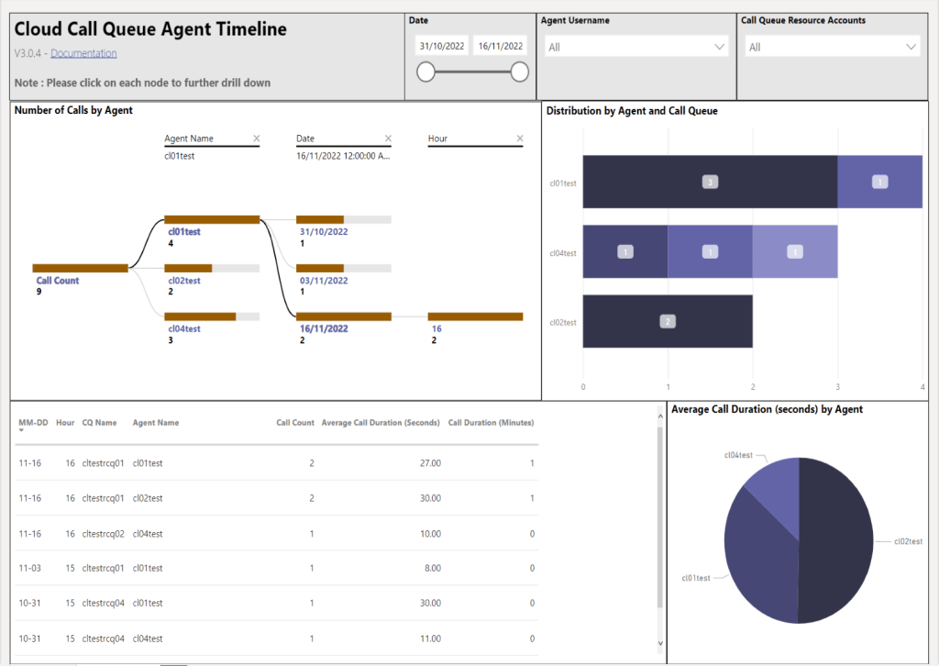
Task: Remove the Hour level with its X
Action: coord(520,139)
